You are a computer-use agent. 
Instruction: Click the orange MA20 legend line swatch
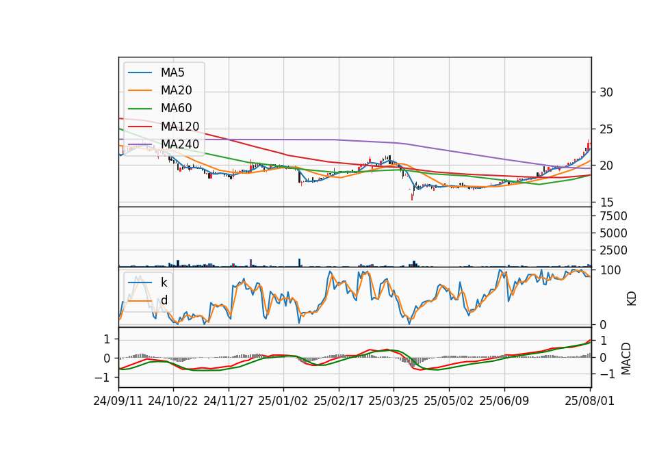140,90
